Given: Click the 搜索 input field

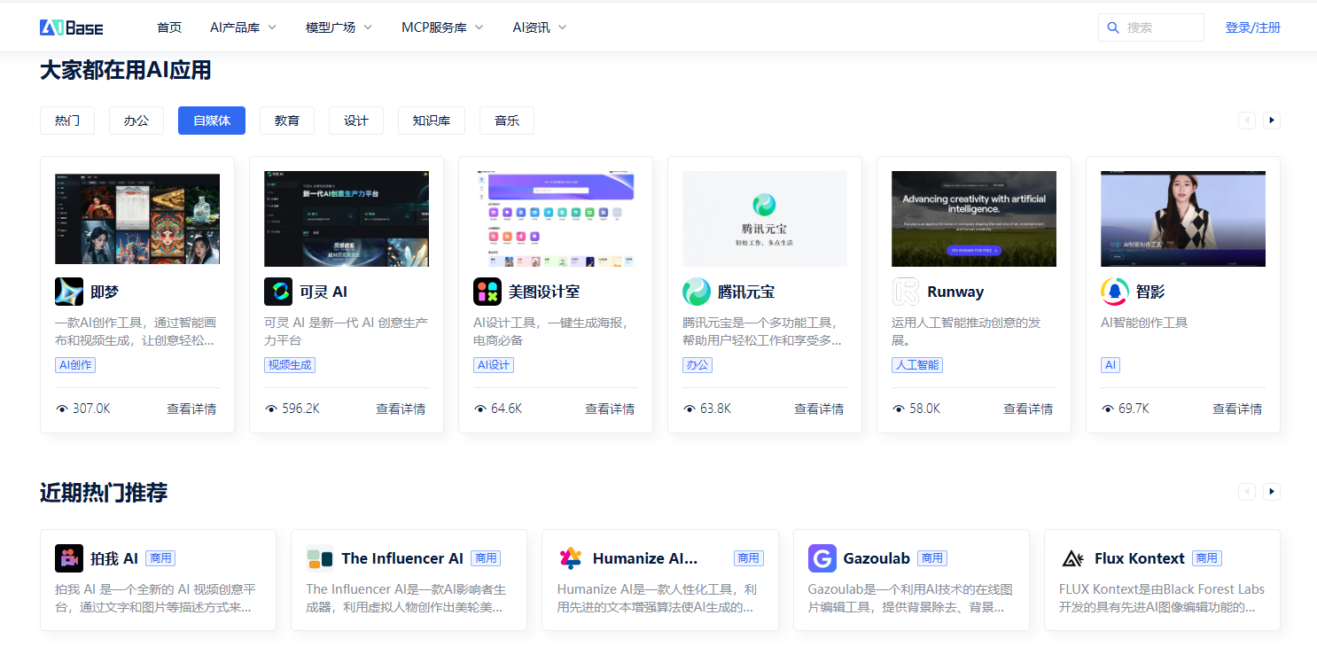Looking at the screenshot, I should [x=1151, y=27].
